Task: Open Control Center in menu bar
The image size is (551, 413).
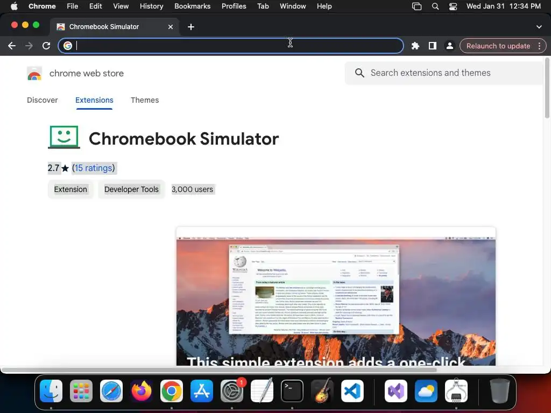Action: (453, 6)
